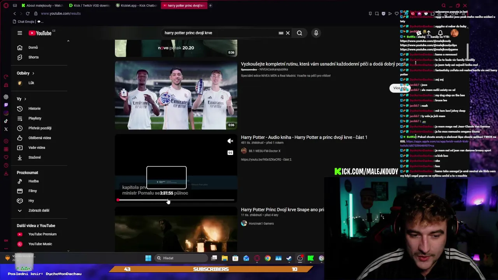The image size is (498, 280).
Task: Open the 88.1 WESU-FM-Doctor X channel
Action: [x=265, y=151]
